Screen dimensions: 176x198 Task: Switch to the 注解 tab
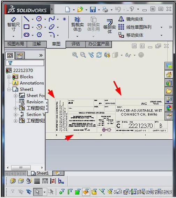click(x=37, y=44)
